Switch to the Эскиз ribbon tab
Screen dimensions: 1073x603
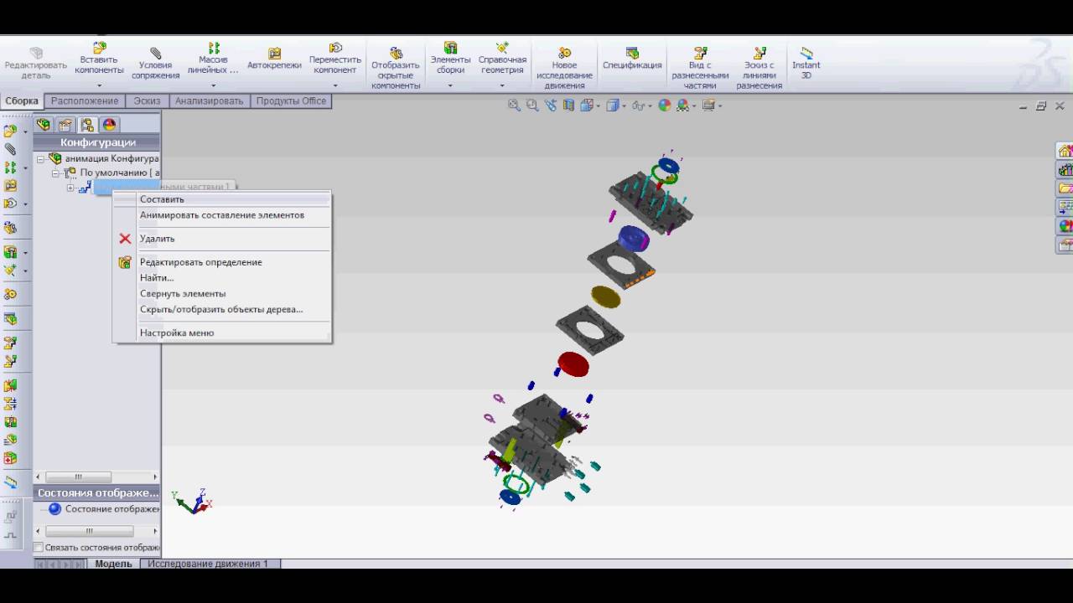pyautogui.click(x=147, y=101)
